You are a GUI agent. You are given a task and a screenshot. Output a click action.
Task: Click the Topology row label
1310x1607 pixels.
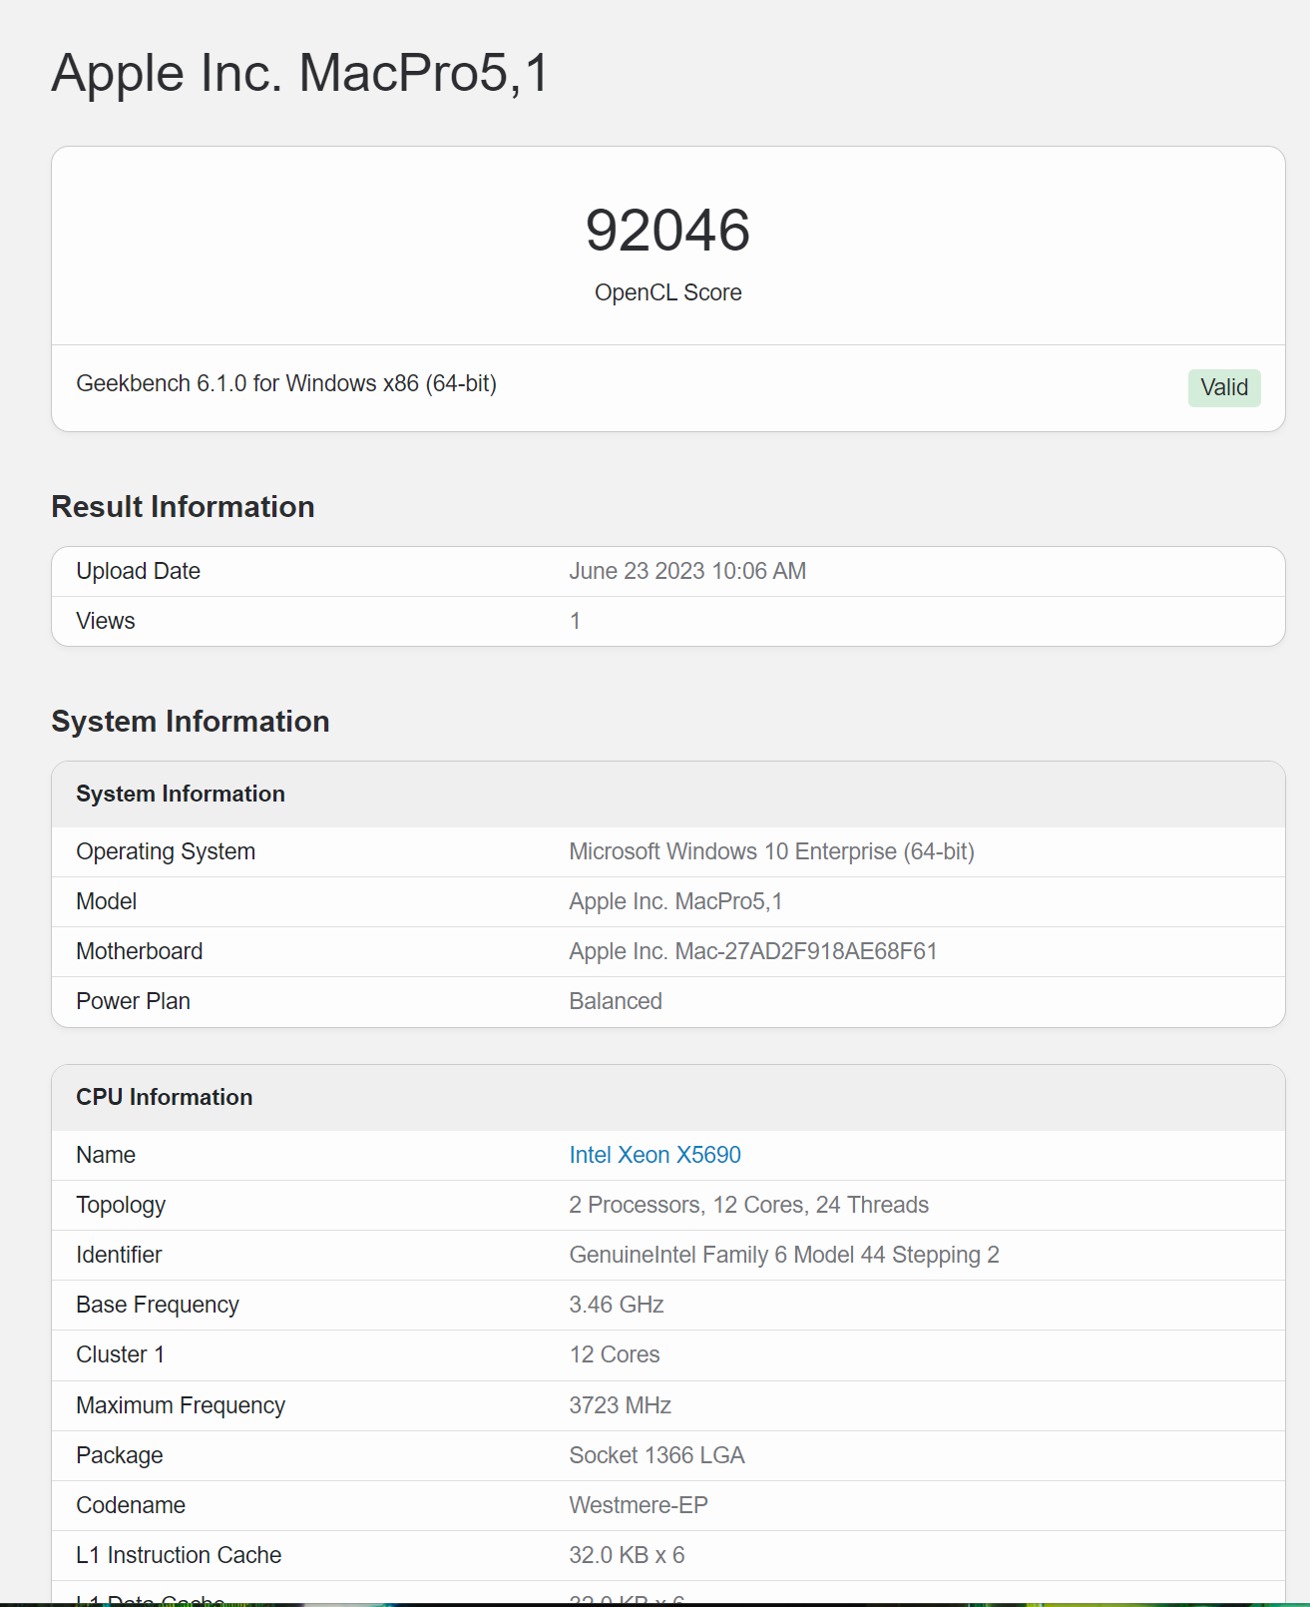tap(121, 1205)
